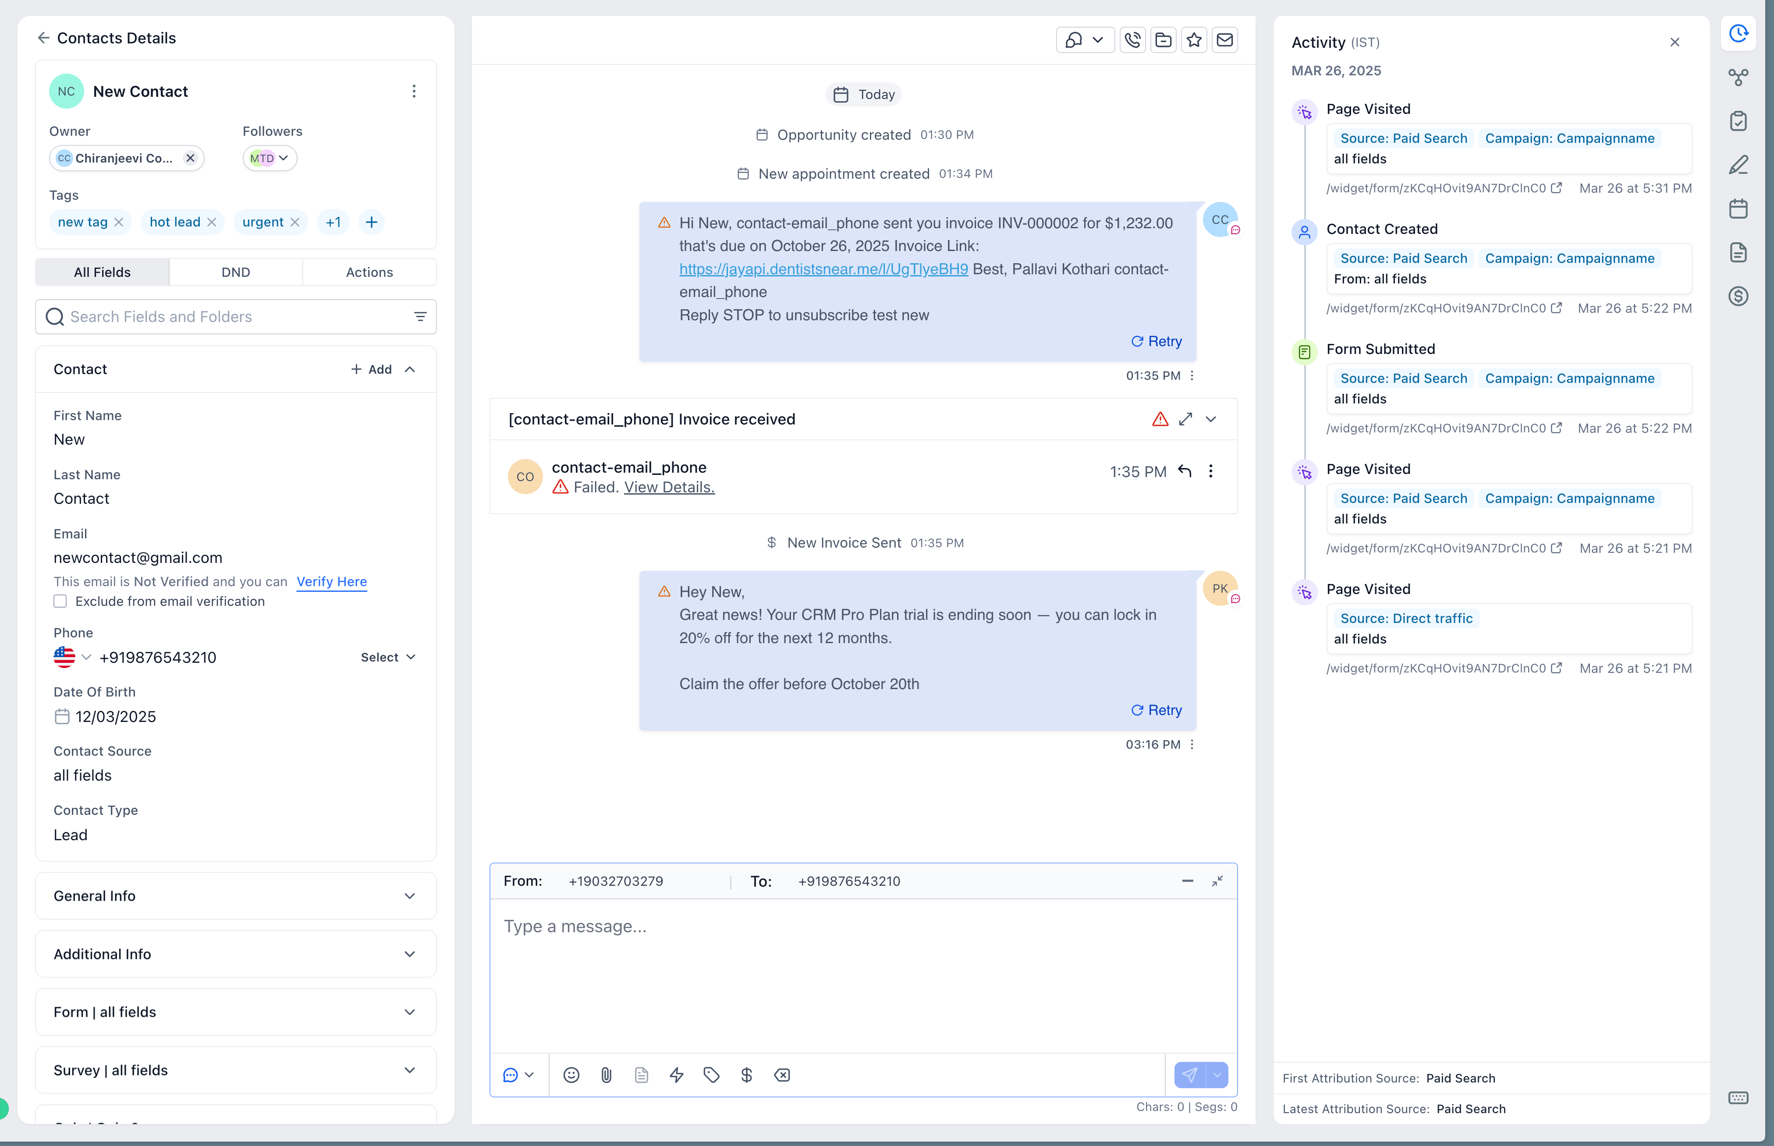
Task: Switch to the Actions tab
Action: click(369, 272)
